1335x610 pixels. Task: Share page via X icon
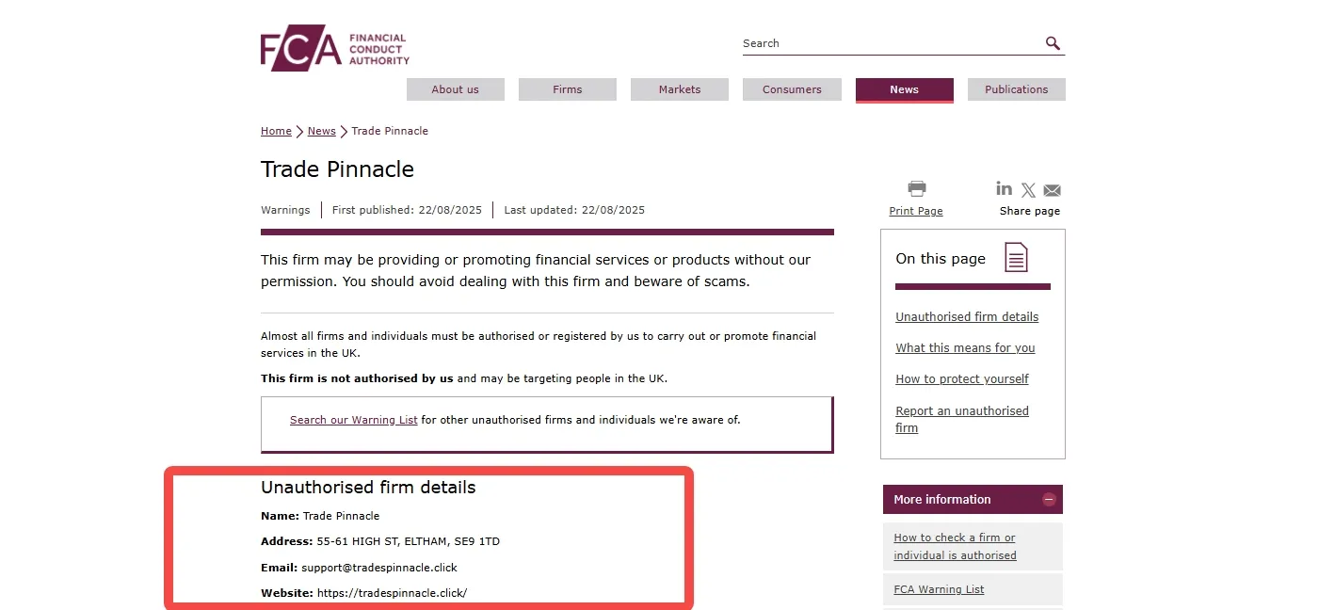(x=1028, y=190)
